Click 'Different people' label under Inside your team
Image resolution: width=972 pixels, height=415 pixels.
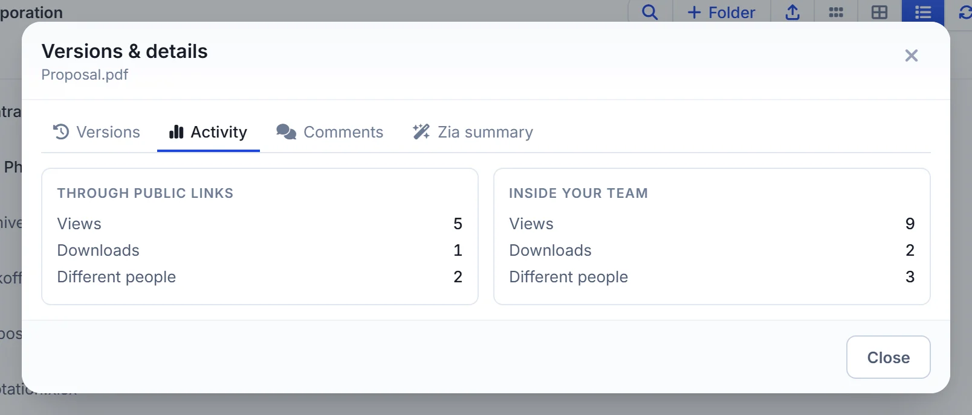(569, 277)
